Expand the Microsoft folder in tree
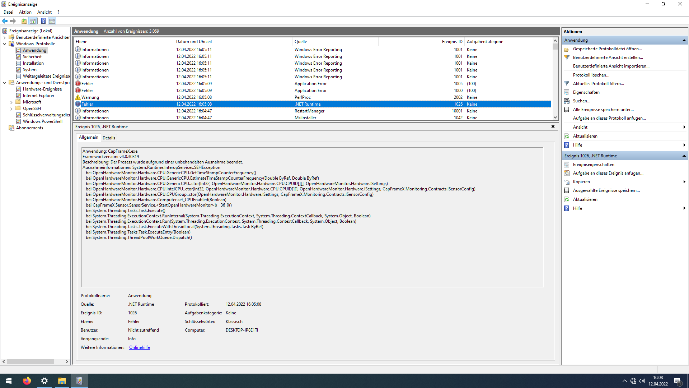The height and width of the screenshot is (388, 689). click(11, 102)
